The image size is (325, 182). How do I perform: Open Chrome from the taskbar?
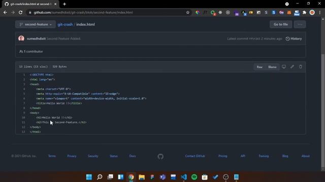point(131,177)
